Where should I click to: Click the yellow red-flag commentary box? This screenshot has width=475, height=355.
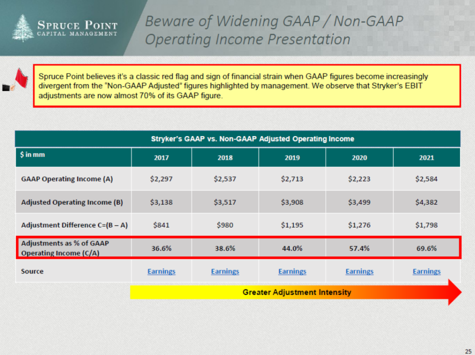pyautogui.click(x=247, y=86)
